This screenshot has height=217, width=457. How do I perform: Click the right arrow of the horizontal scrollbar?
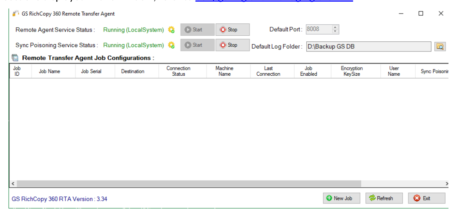[x=446, y=183]
